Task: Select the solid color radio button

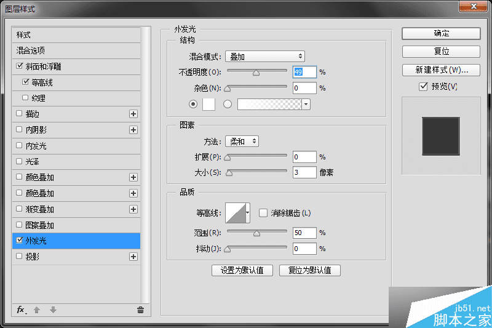Action: click(193, 104)
